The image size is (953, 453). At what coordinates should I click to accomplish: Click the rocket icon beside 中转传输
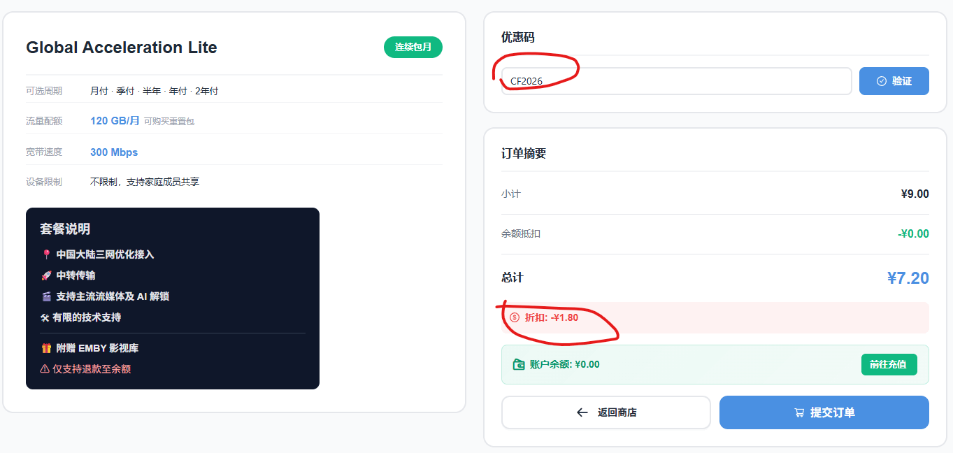(x=47, y=275)
